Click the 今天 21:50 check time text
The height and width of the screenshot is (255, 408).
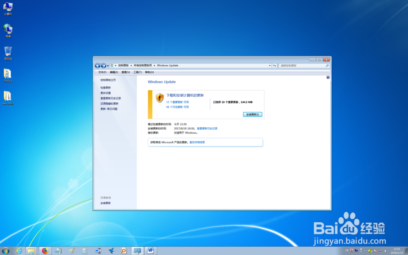coord(180,124)
